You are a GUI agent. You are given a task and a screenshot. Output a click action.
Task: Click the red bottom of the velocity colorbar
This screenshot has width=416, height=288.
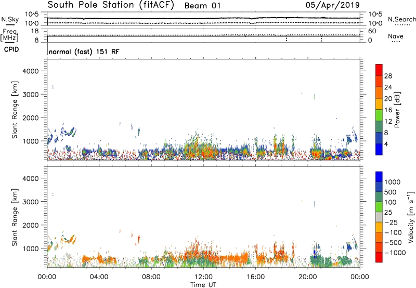[x=379, y=257]
